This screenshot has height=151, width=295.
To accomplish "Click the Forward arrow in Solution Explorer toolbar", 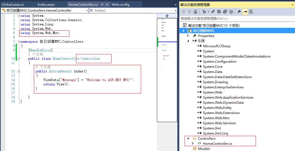I will tap(189, 12).
